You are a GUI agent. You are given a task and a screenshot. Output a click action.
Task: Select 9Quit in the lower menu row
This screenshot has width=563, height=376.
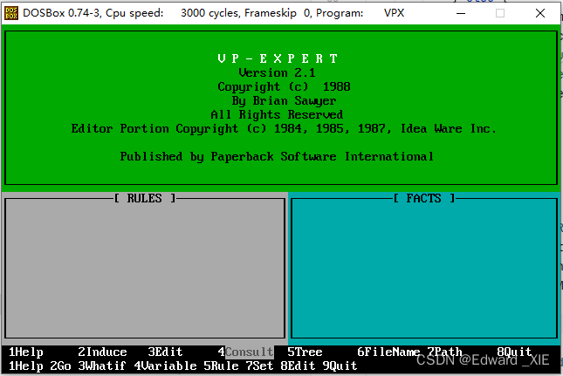tap(340, 366)
